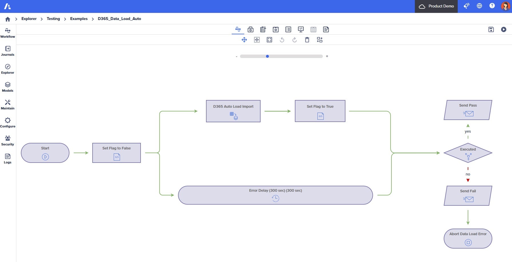Select the Abort Data Load Error node
512x262 pixels.
[x=468, y=239]
